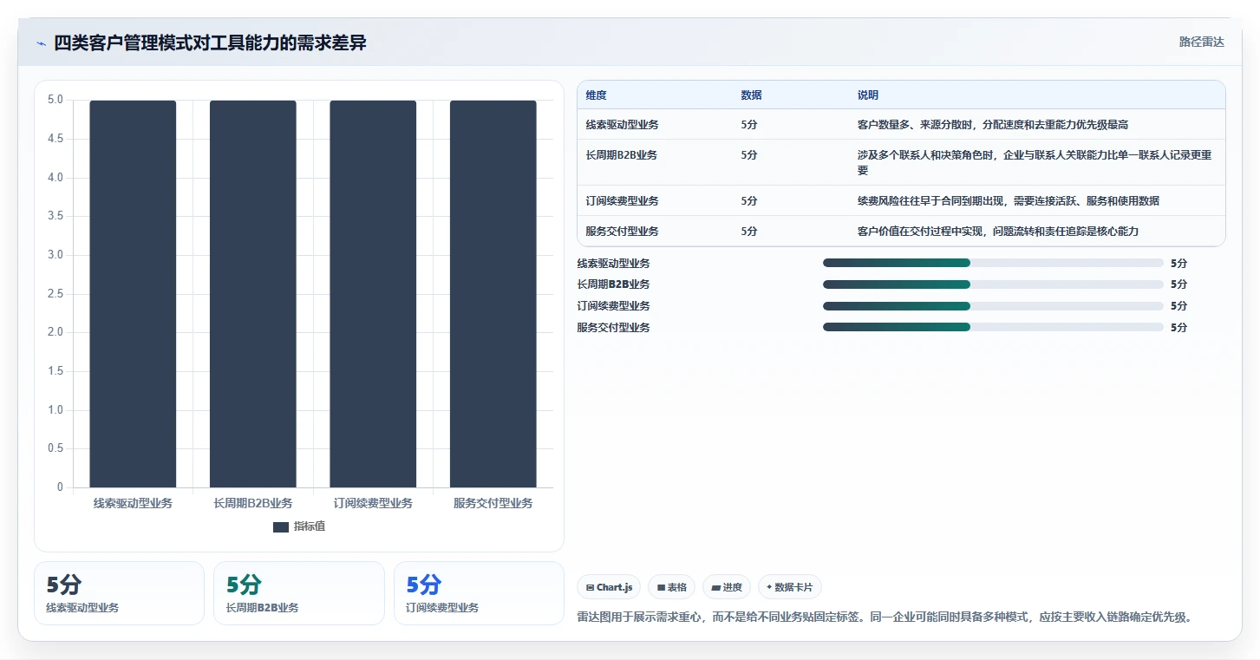Viewport: 1260px width, 660px height.
Task: Click the 线索驱动型业务 bar in the chart
Action: (133, 294)
